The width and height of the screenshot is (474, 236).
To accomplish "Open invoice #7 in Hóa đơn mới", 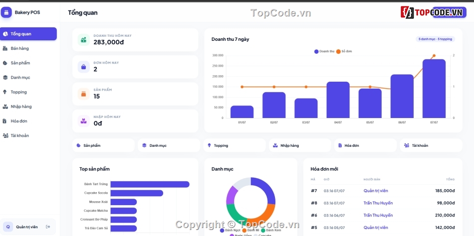I will [x=383, y=191].
